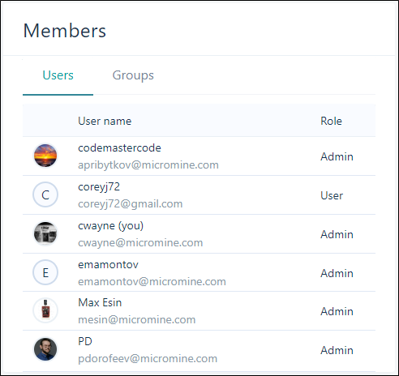The width and height of the screenshot is (399, 376).
Task: Select the coreyj72 user name
Action: [x=99, y=187]
